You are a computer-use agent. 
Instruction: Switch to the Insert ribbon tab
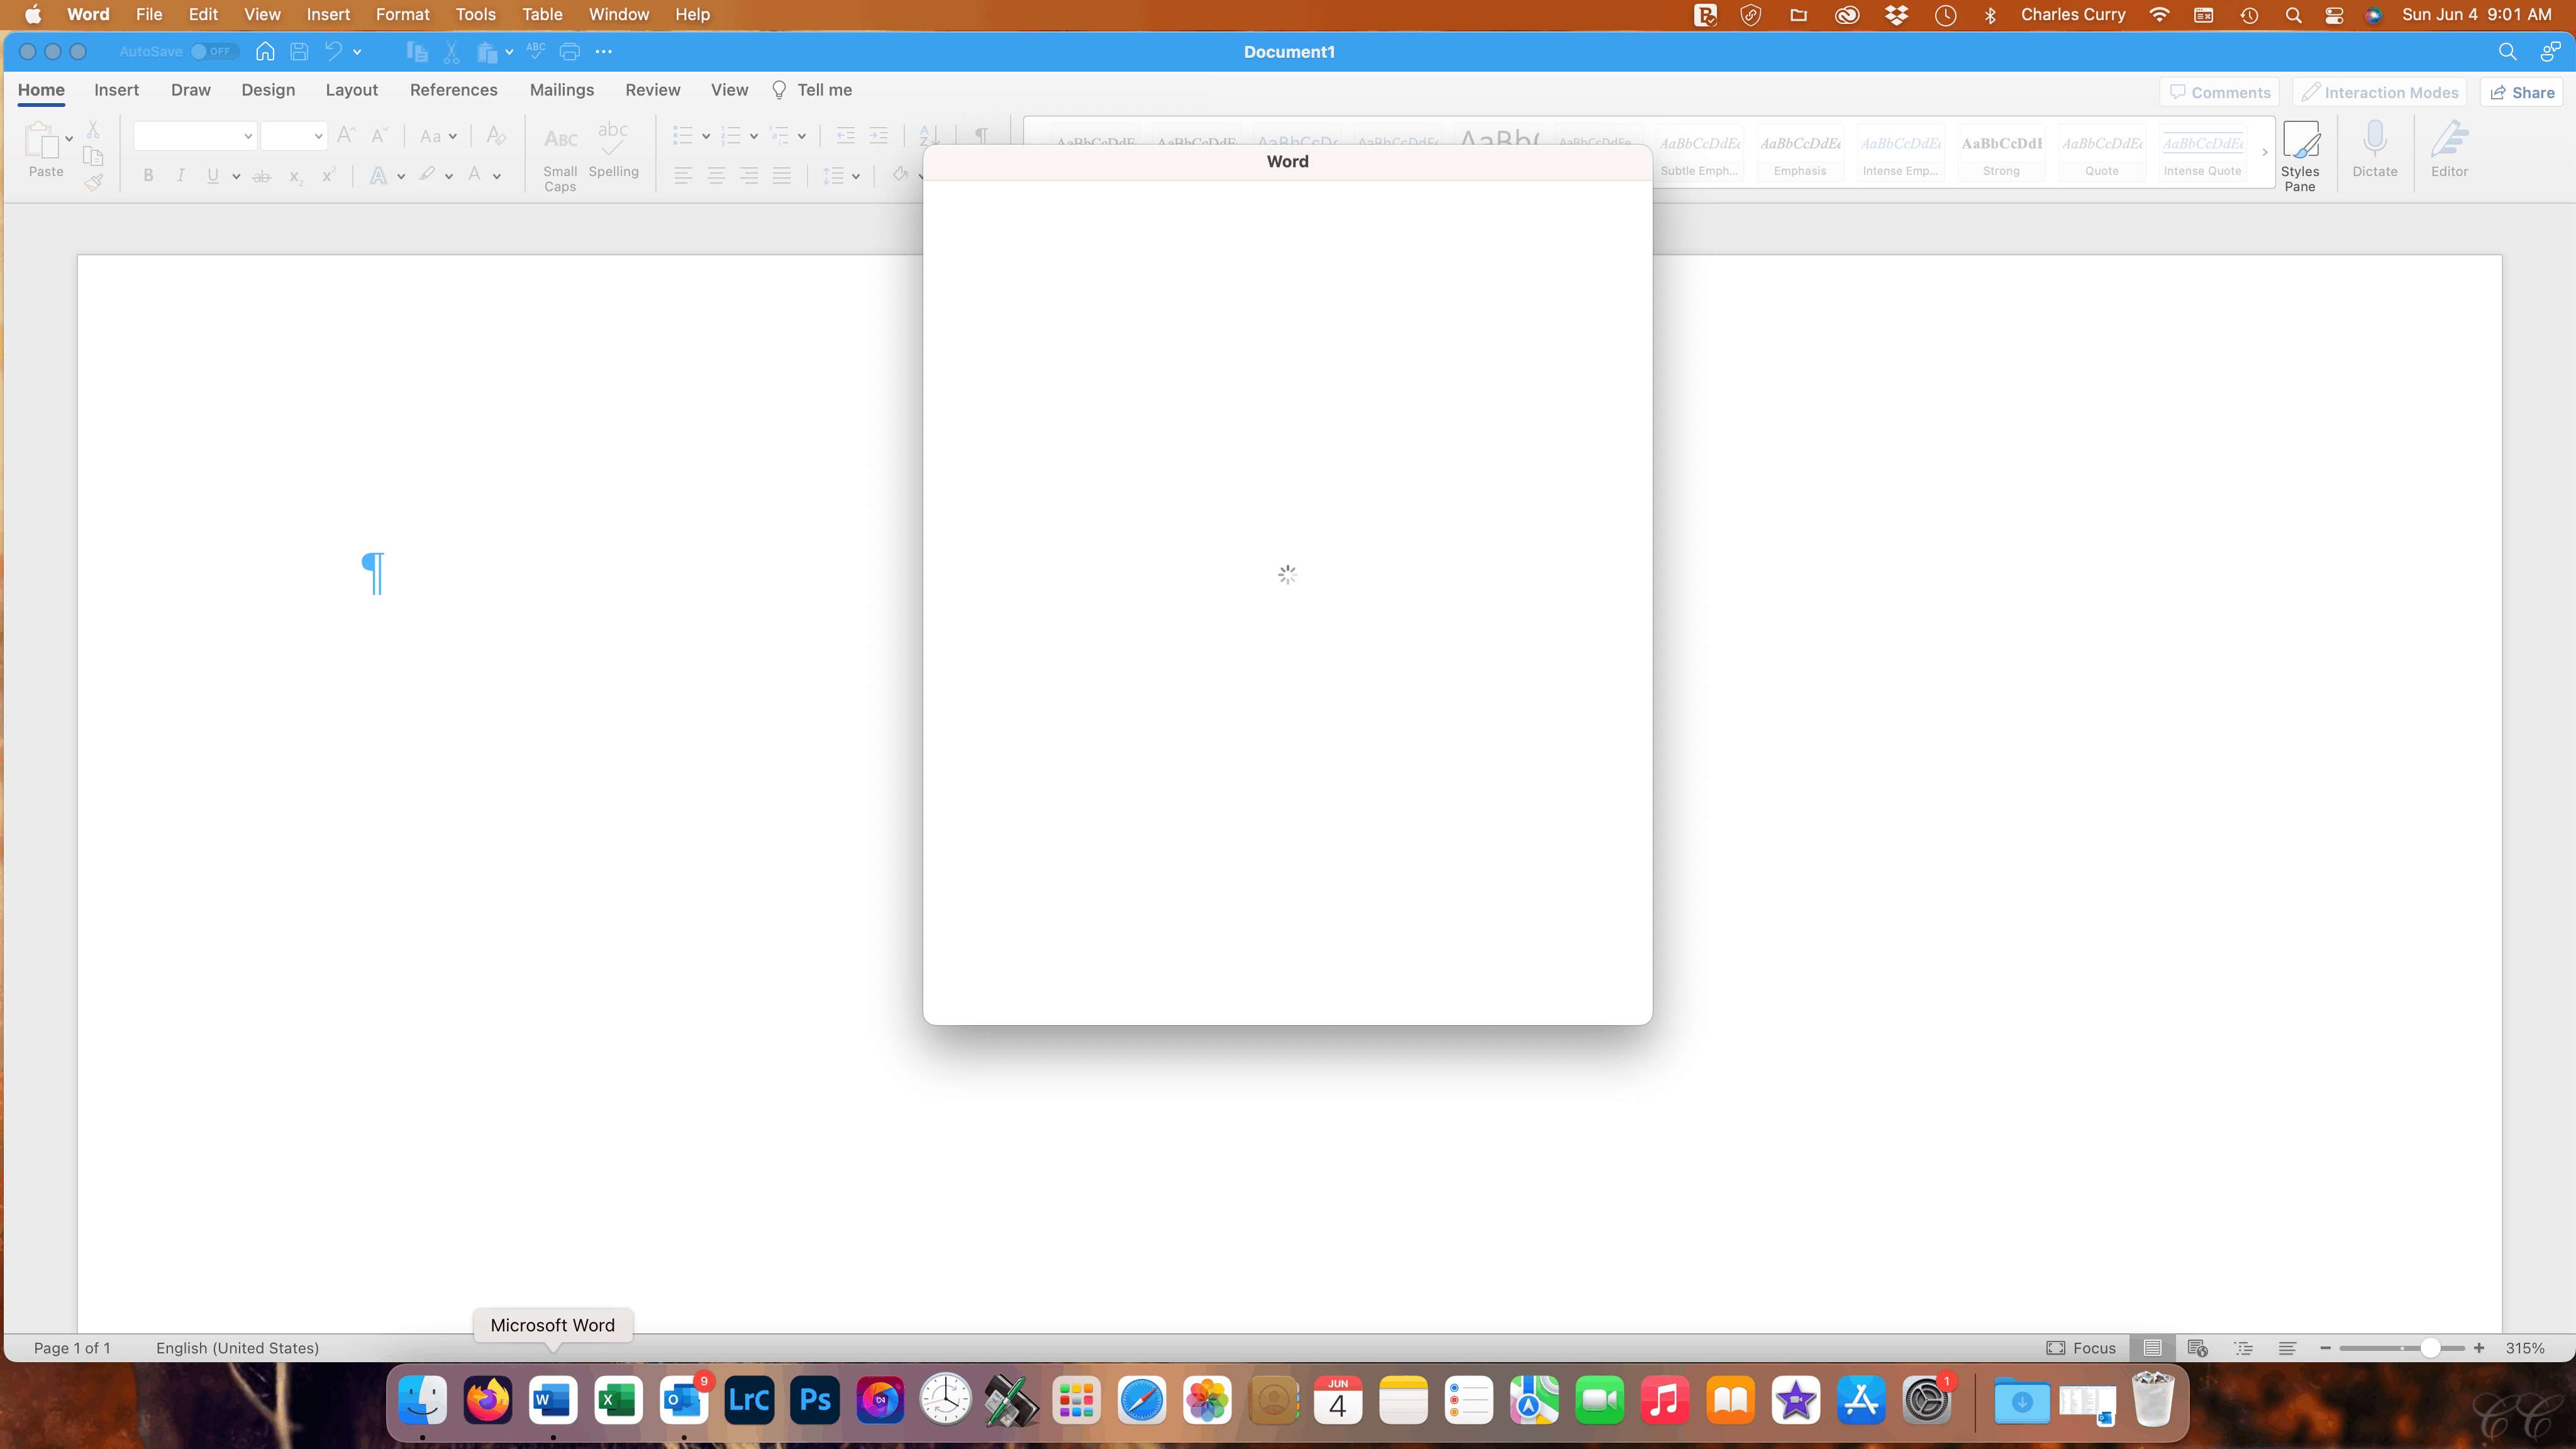tap(116, 90)
